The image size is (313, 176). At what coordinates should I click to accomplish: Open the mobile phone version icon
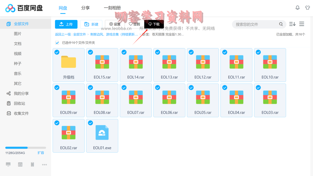point(32,164)
